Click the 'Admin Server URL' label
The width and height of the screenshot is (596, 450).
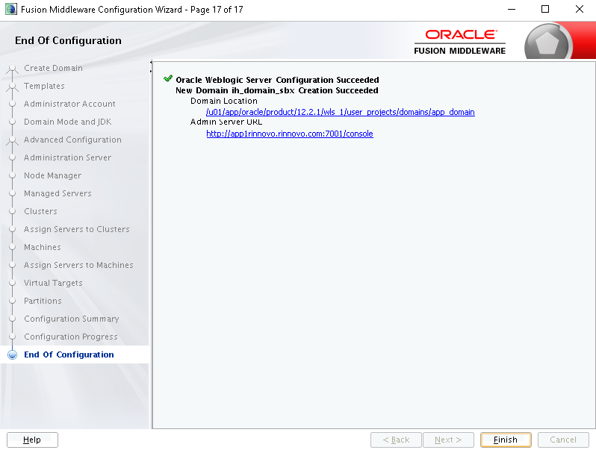[x=226, y=122]
